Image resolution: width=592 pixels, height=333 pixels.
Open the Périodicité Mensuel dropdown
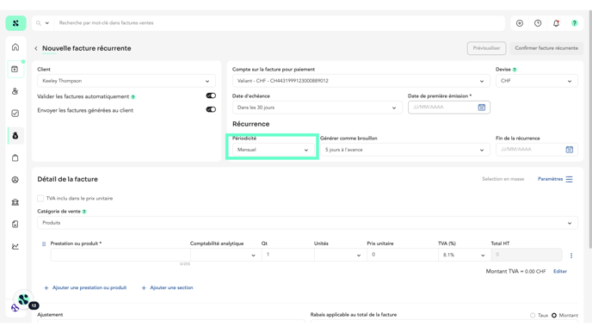tap(273, 150)
